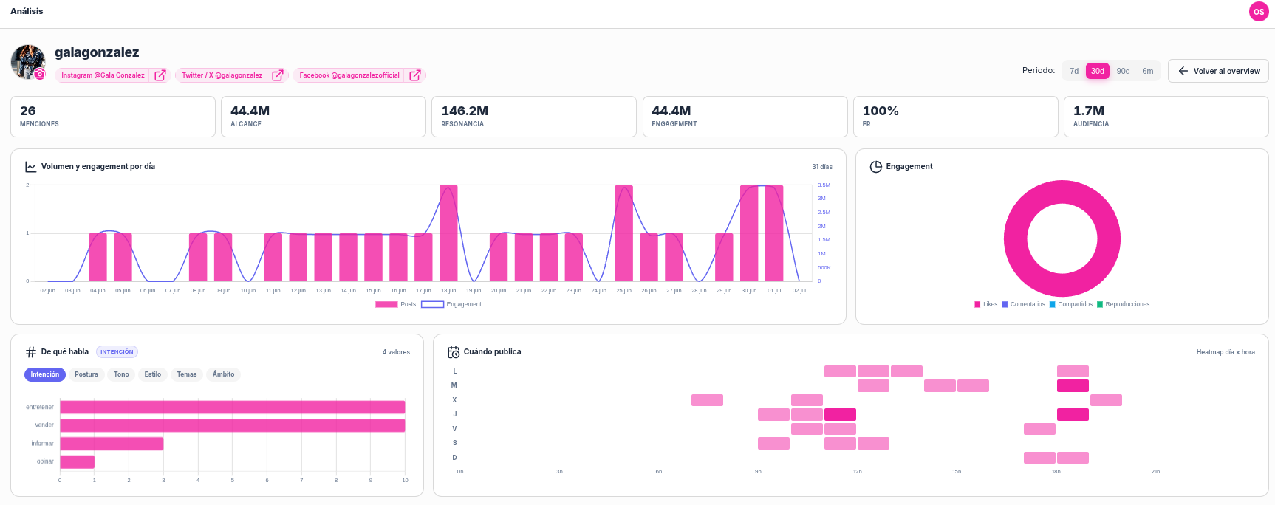Click the vender bar
This screenshot has height=505, width=1275.
click(233, 425)
